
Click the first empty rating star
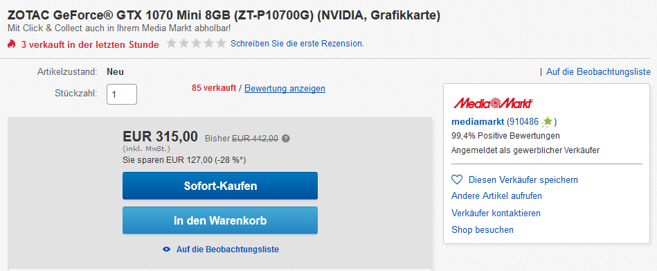click(171, 43)
